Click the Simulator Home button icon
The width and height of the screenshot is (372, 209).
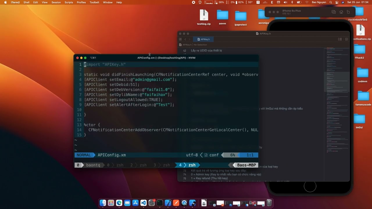(x=341, y=12)
